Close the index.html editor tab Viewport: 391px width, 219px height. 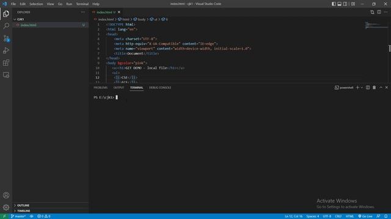point(119,12)
